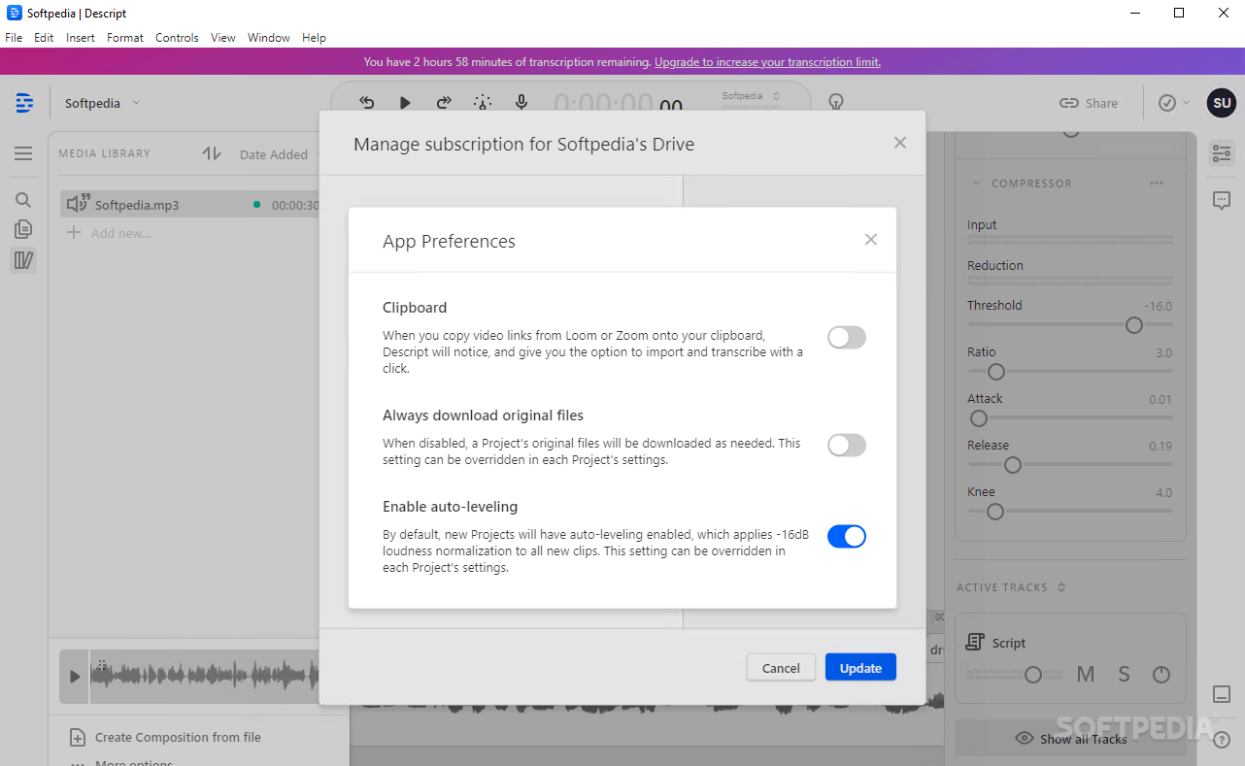Select the Softpedia.mp3 media file

tap(190, 205)
